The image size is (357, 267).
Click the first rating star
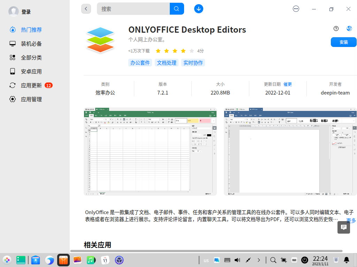pos(158,51)
